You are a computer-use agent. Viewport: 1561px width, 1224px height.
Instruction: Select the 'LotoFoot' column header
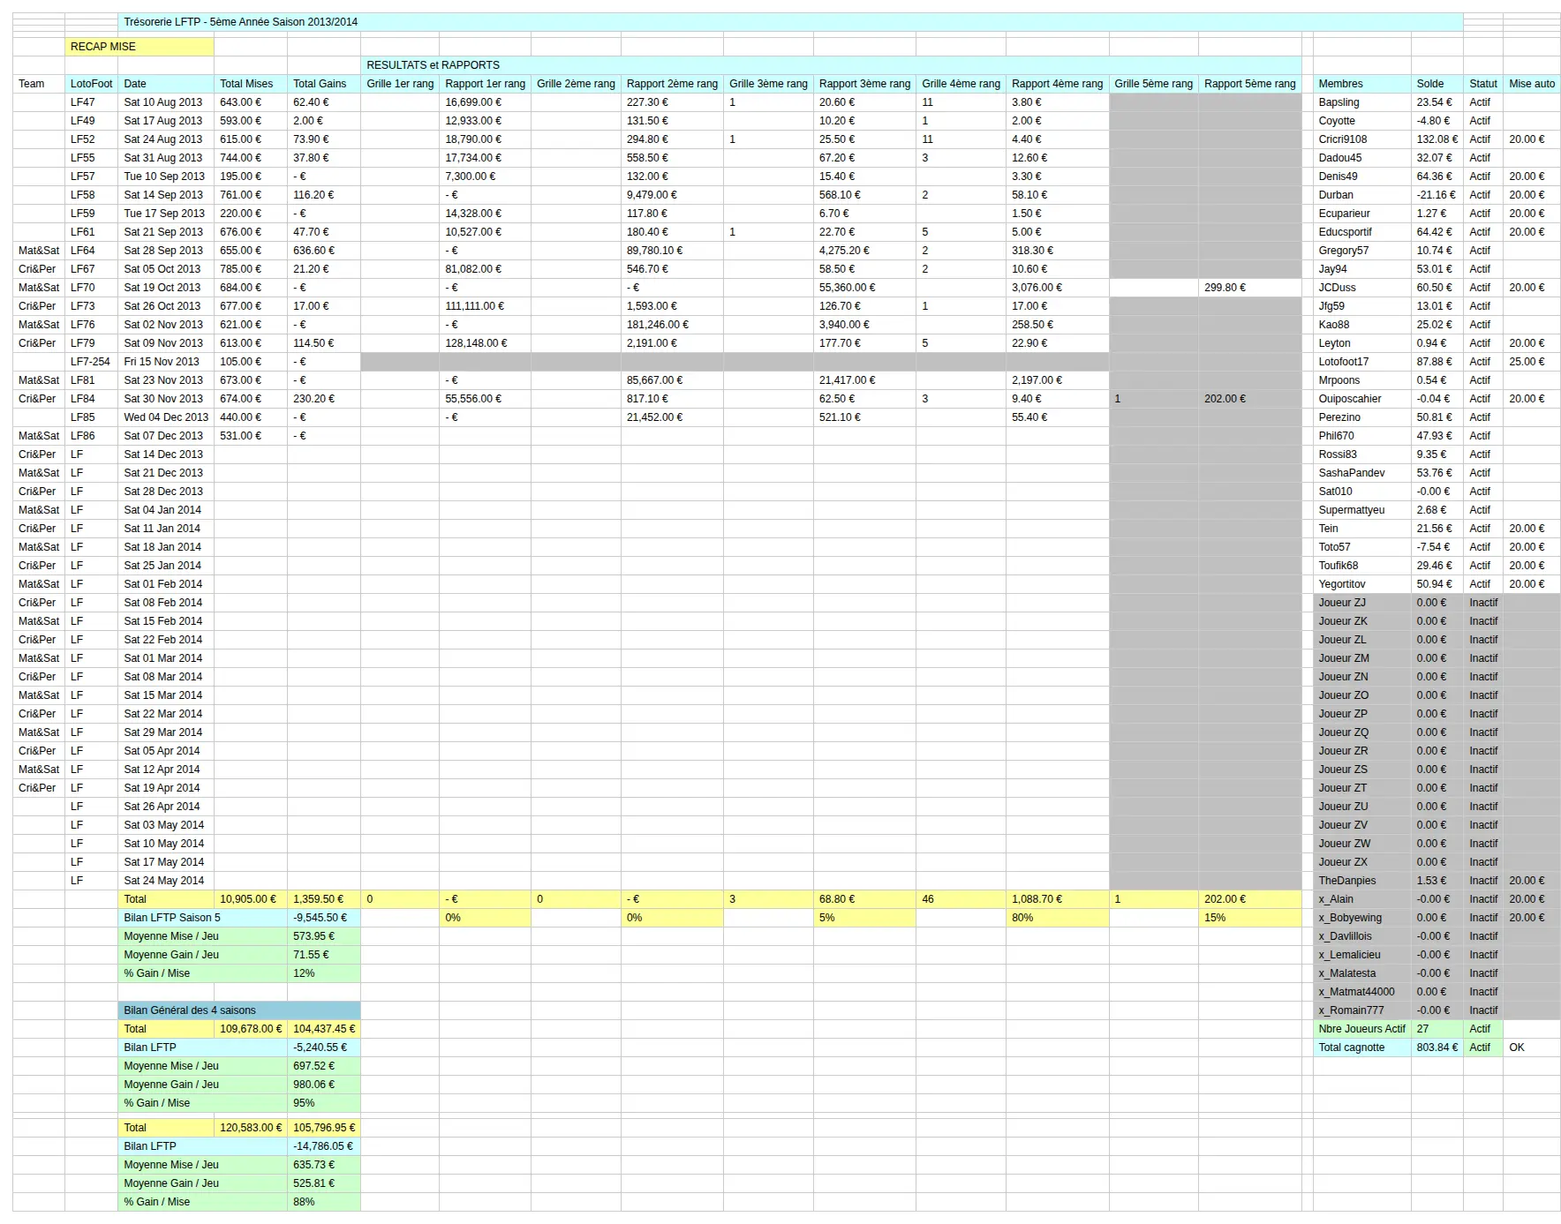pos(92,84)
